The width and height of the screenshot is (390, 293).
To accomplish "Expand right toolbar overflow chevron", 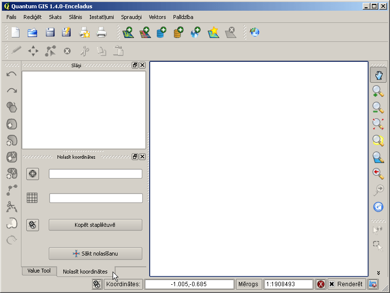I will tap(378, 273).
